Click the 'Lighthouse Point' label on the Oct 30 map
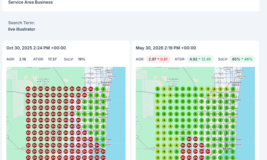267x160 pixels. pyautogui.click(x=111, y=77)
